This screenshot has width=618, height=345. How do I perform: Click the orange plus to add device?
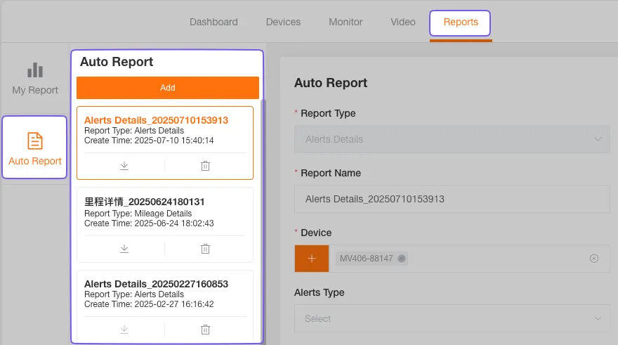click(312, 259)
